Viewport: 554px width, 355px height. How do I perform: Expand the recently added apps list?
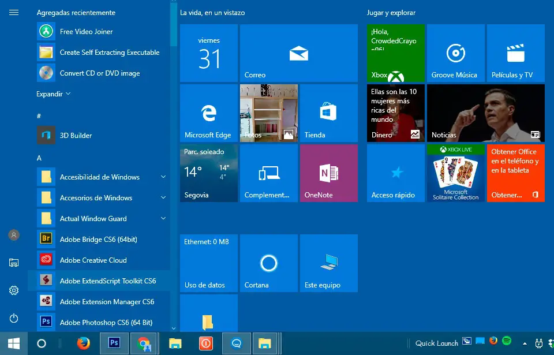coord(53,94)
